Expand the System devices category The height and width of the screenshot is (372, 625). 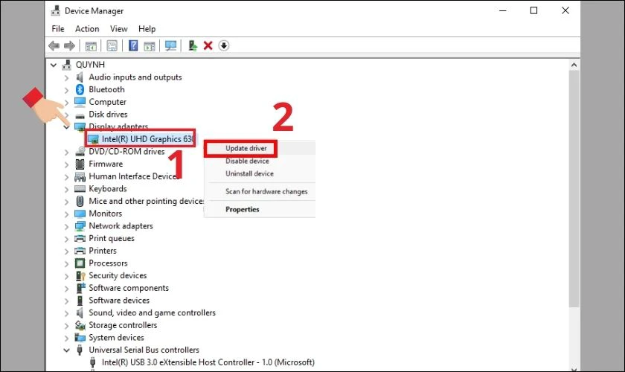[66, 338]
